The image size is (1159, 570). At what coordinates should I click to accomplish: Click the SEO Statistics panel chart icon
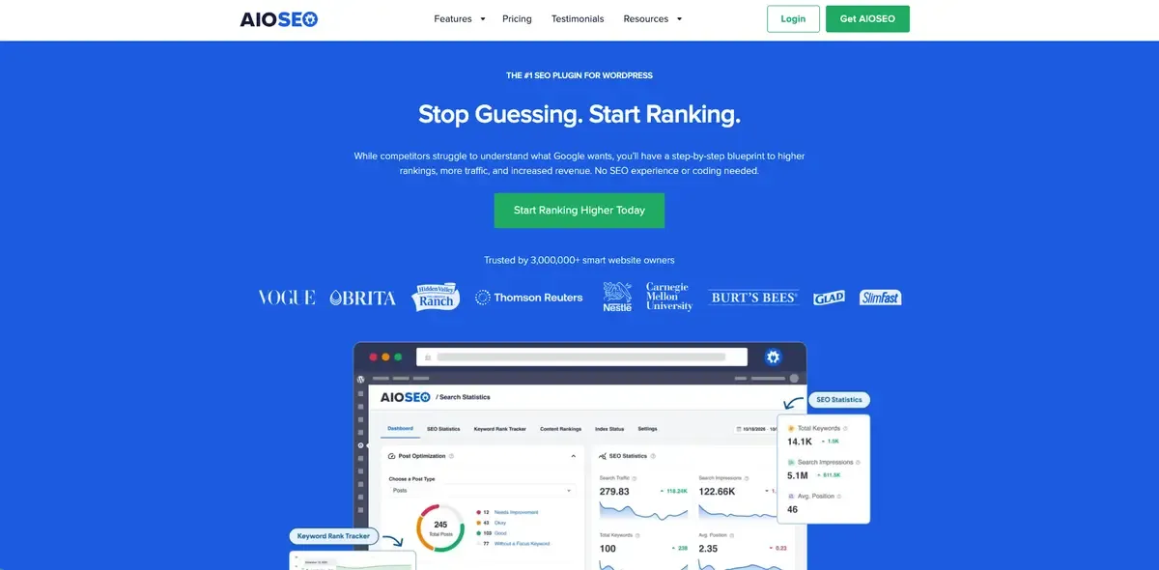click(602, 456)
